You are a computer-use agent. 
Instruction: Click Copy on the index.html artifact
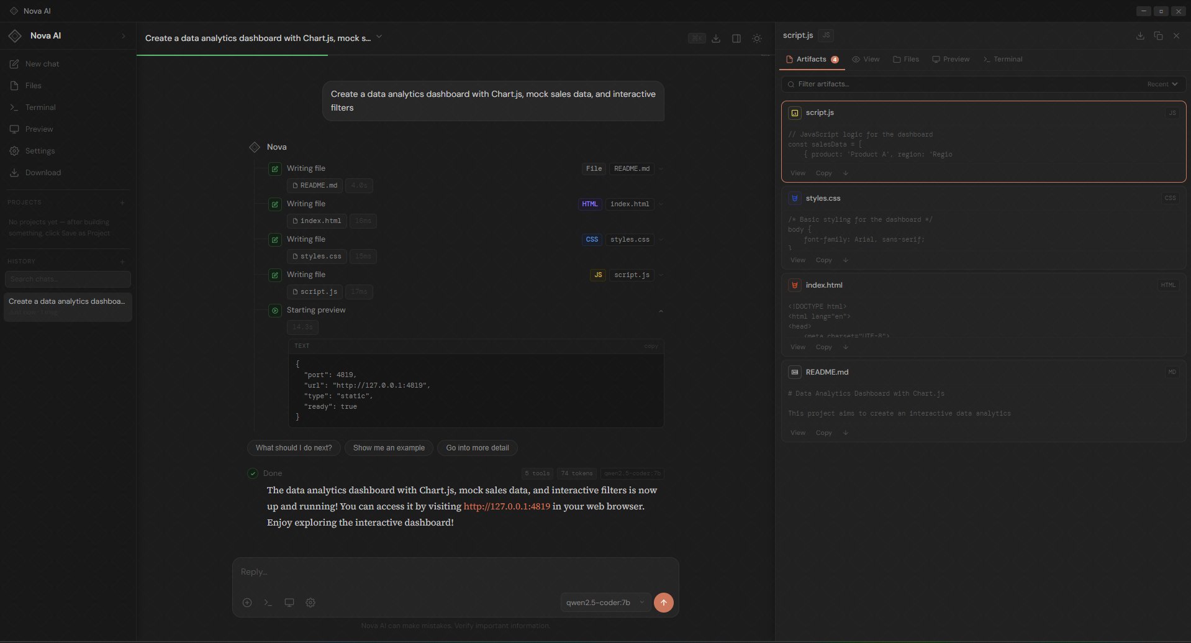824,347
